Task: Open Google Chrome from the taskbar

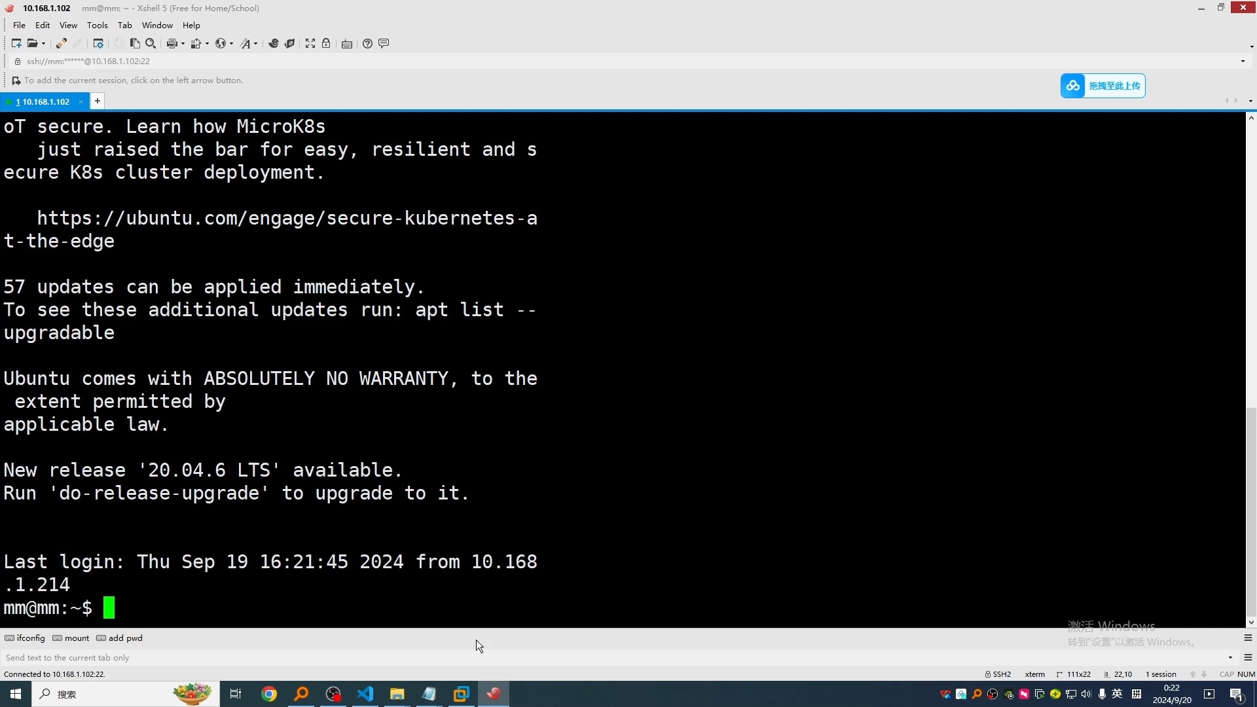Action: coord(269,694)
